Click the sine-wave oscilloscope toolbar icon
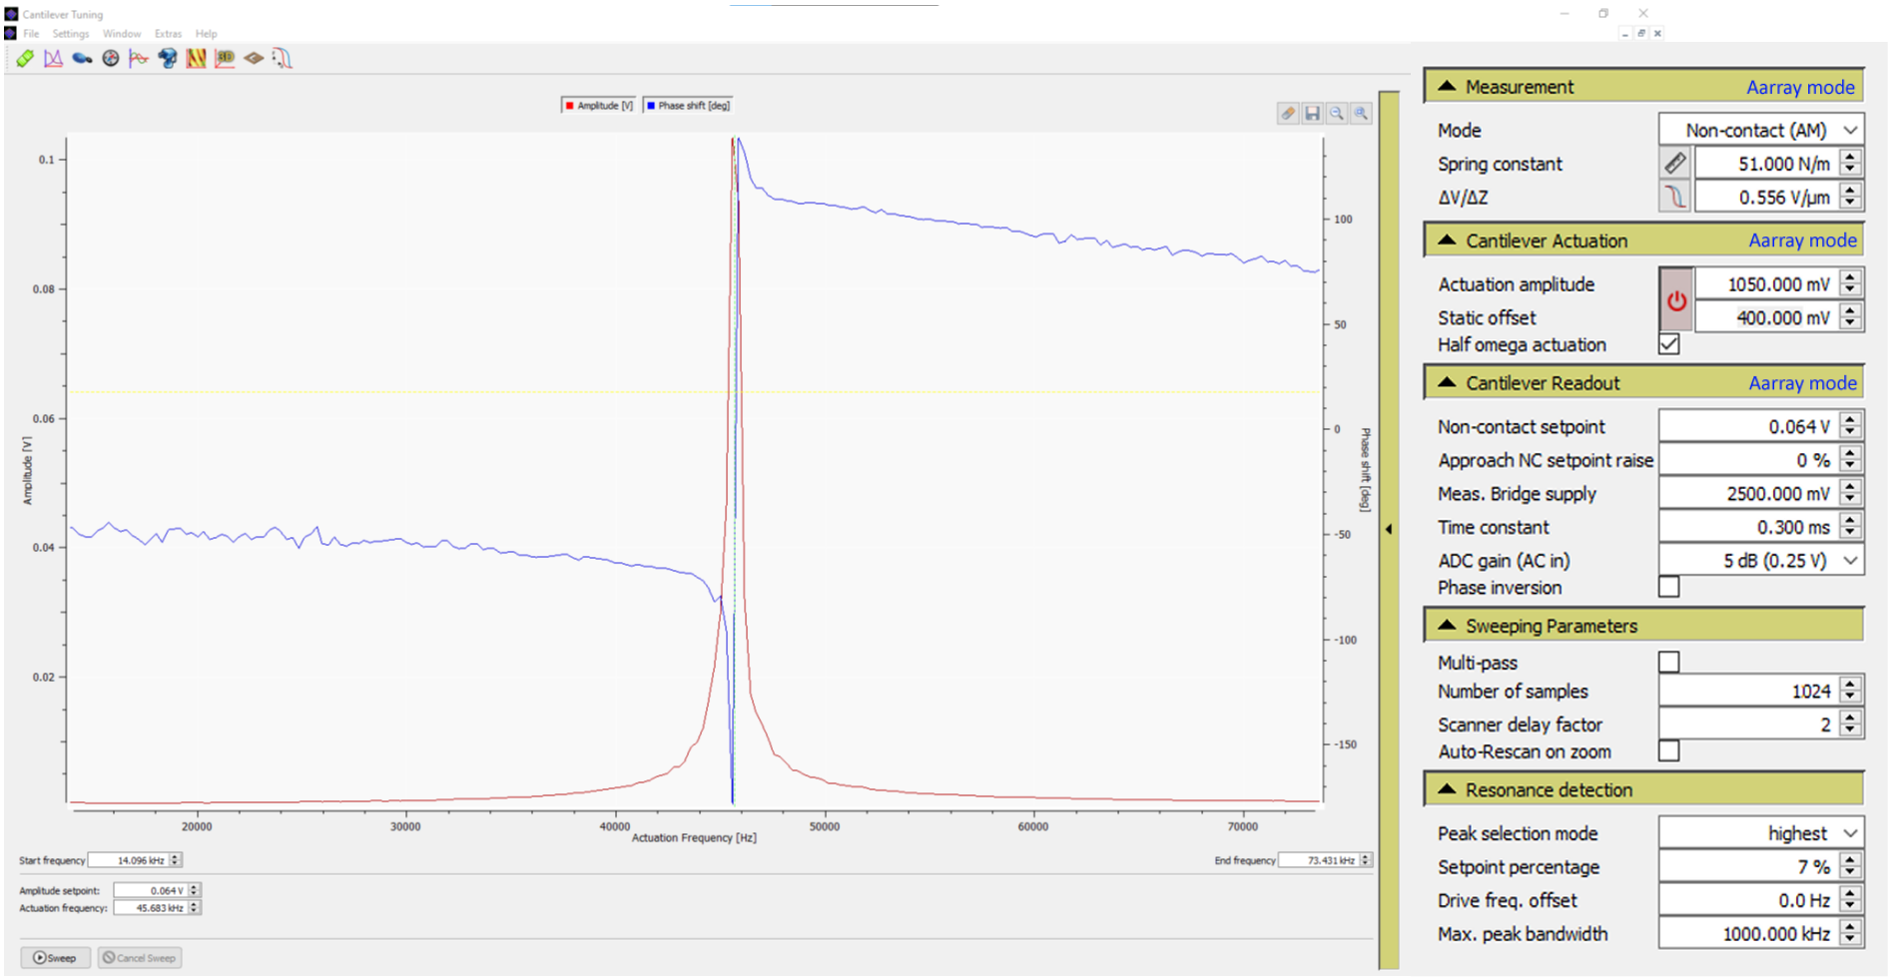 pyautogui.click(x=139, y=59)
